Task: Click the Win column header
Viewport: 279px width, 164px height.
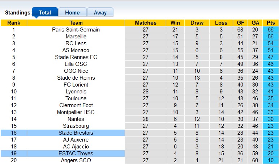Action: click(x=175, y=23)
